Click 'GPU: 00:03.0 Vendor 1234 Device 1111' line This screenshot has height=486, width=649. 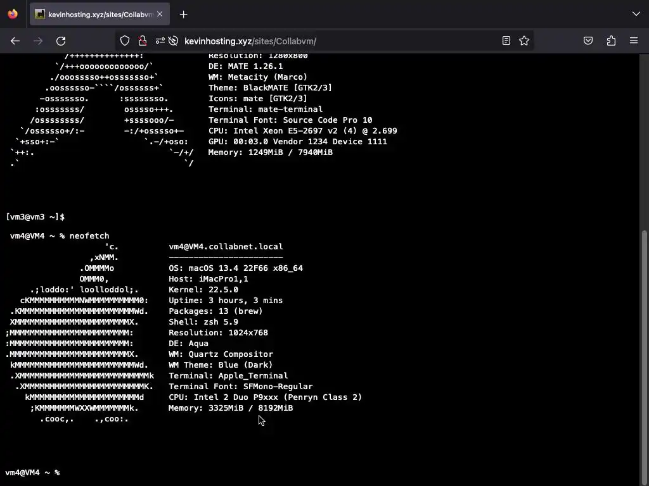pos(298,141)
